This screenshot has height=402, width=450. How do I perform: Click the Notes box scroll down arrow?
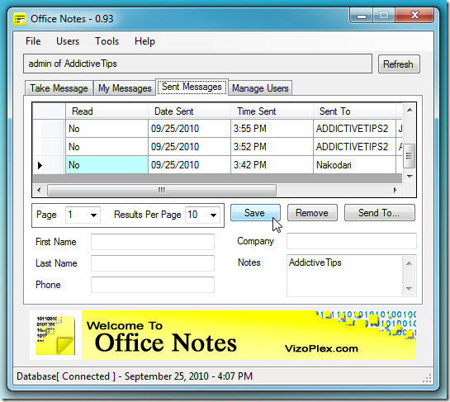pyautogui.click(x=410, y=289)
